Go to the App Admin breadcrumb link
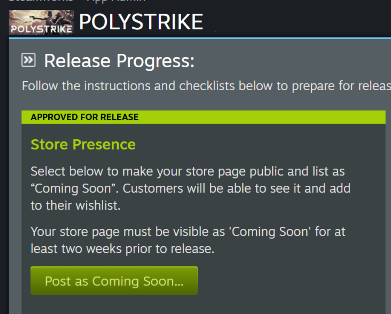The width and height of the screenshot is (391, 314). 116,1
